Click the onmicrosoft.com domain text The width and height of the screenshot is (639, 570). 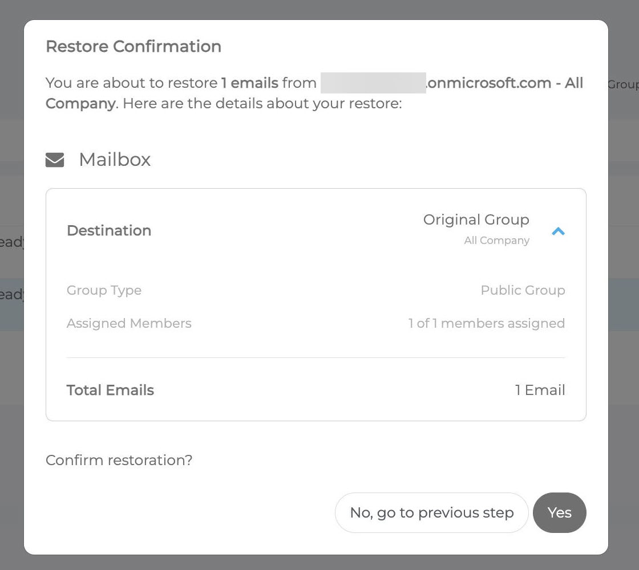pos(488,83)
